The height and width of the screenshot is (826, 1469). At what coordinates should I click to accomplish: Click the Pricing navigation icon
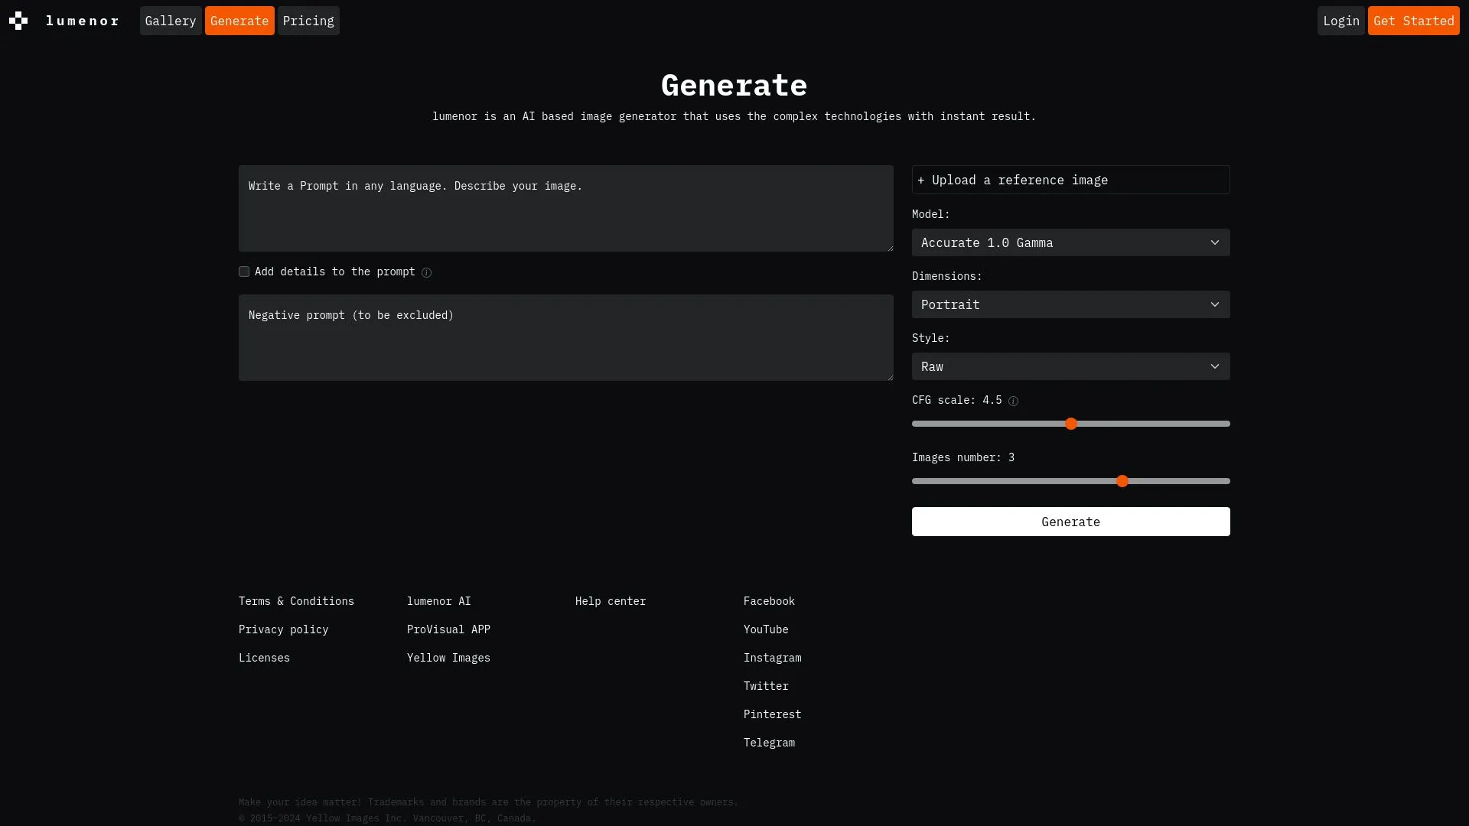[309, 20]
